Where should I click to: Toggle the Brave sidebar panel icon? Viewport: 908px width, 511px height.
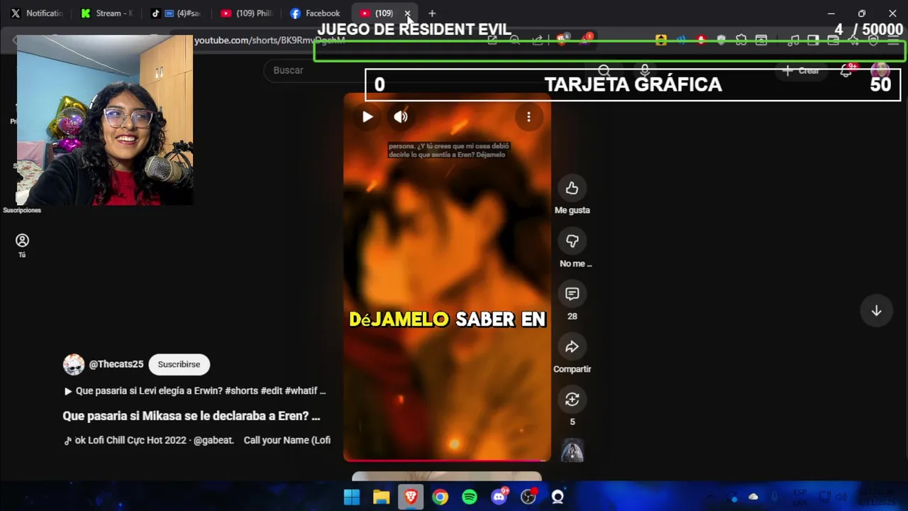tap(814, 40)
